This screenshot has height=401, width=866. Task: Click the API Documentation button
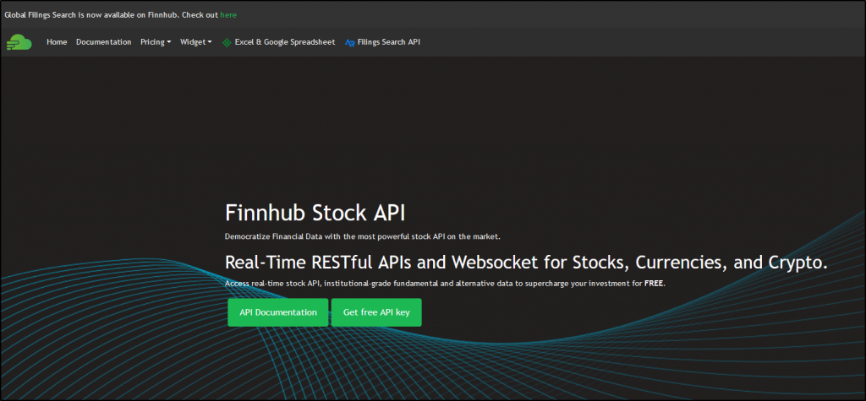[277, 312]
